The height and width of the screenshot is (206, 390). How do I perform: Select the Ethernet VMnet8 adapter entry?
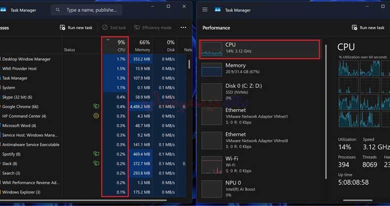(259, 140)
